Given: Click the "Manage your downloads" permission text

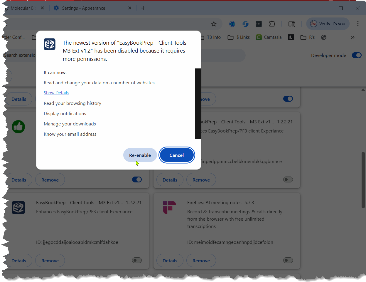Looking at the screenshot, I should pyautogui.click(x=70, y=124).
